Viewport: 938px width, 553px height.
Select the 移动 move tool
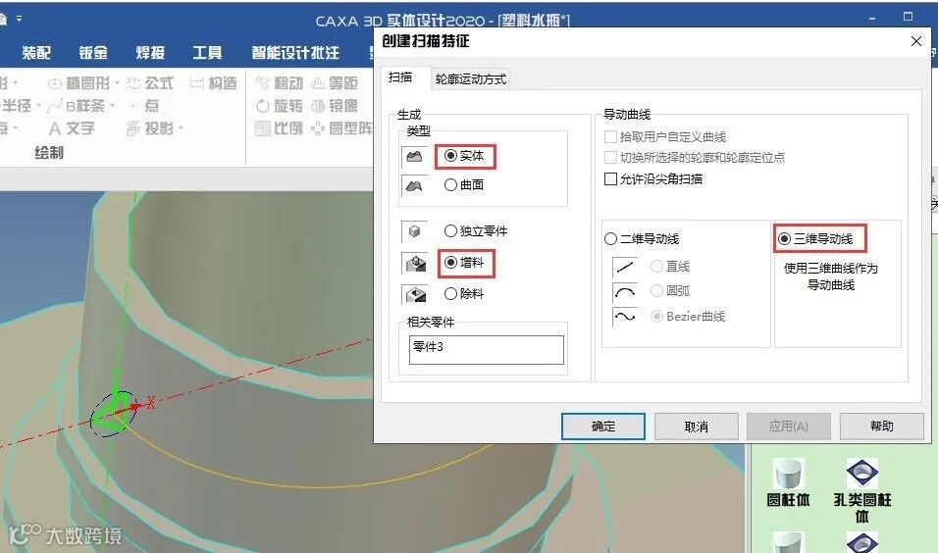pyautogui.click(x=280, y=83)
